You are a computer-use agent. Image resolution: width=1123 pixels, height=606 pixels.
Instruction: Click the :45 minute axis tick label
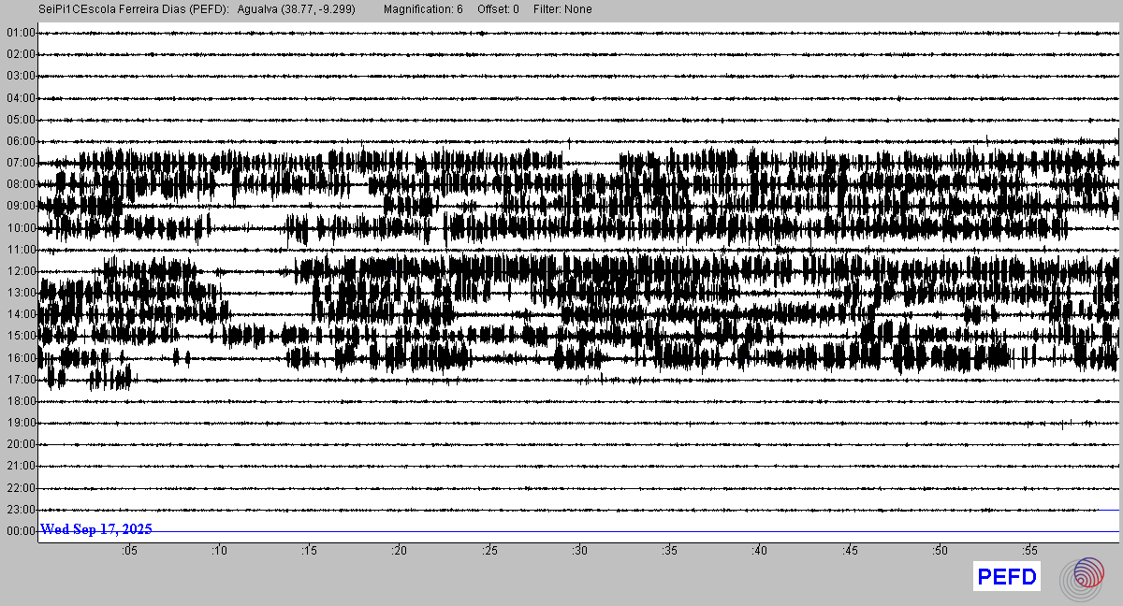tap(850, 550)
